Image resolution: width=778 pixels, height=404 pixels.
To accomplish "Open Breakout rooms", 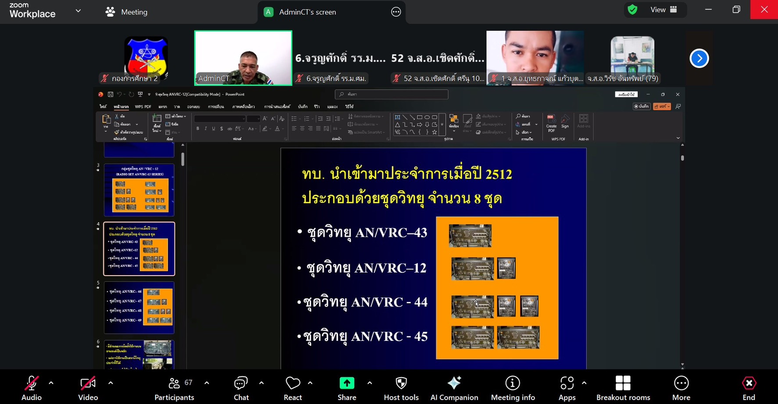I will tap(623, 388).
